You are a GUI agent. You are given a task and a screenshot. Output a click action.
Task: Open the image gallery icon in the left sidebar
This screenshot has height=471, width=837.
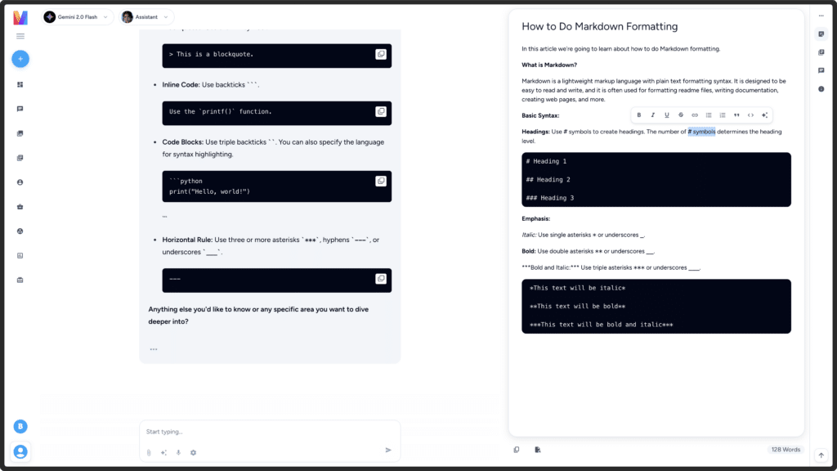(20, 133)
